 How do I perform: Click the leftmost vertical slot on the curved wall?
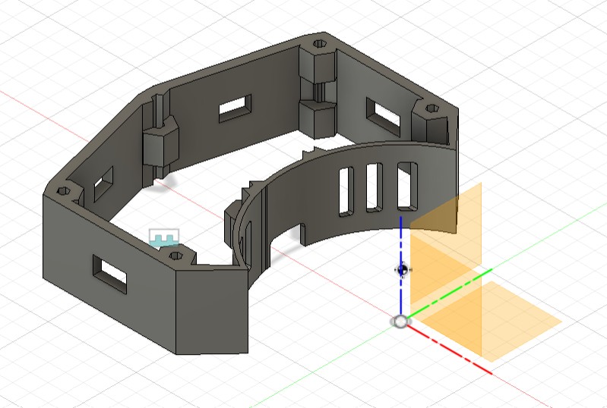coord(346,190)
